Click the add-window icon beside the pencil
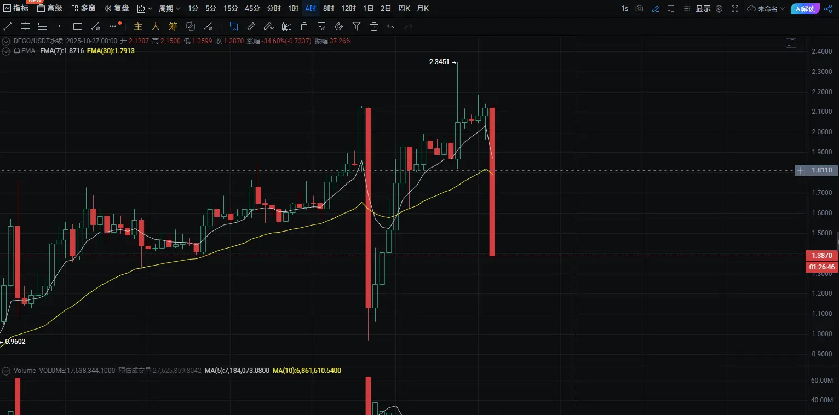 [671, 8]
